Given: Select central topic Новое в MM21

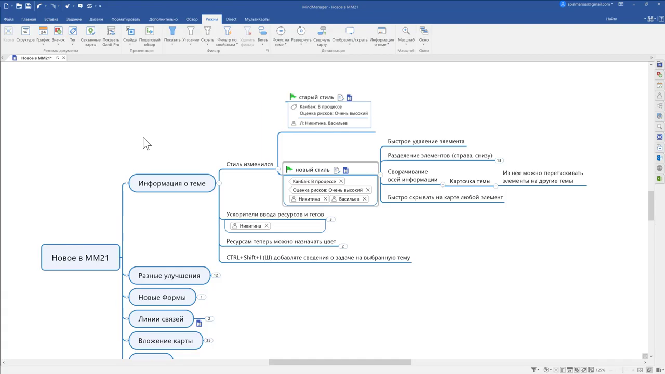Looking at the screenshot, I should point(81,258).
